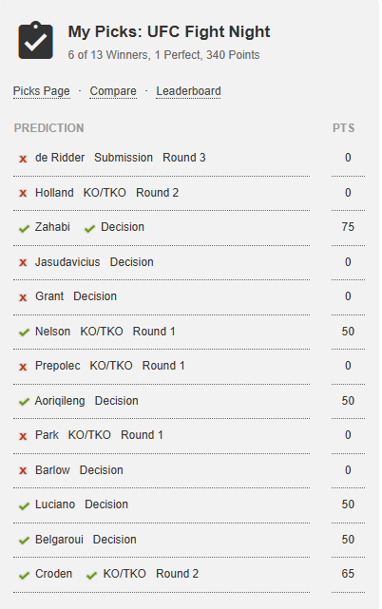Open the Picks Page link
The width and height of the screenshot is (382, 609).
coord(42,91)
